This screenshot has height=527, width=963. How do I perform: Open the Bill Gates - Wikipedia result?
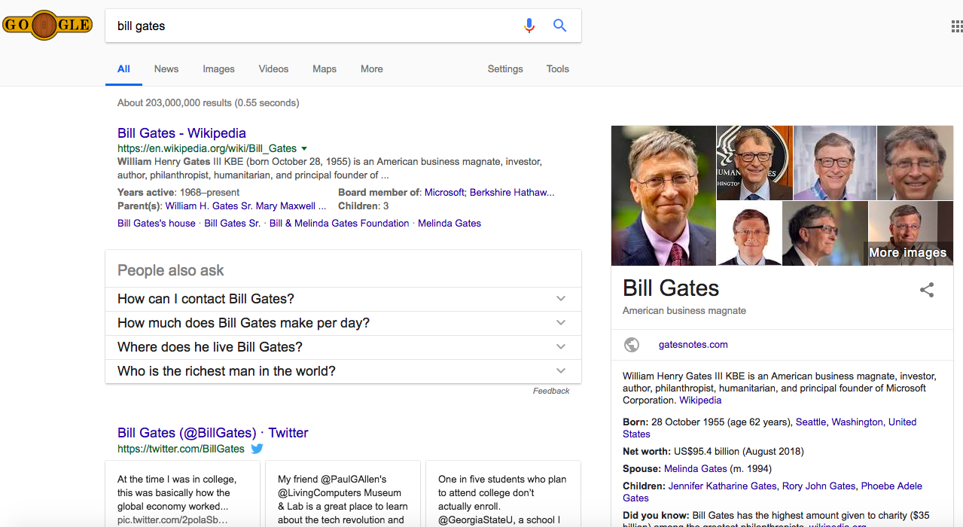181,133
